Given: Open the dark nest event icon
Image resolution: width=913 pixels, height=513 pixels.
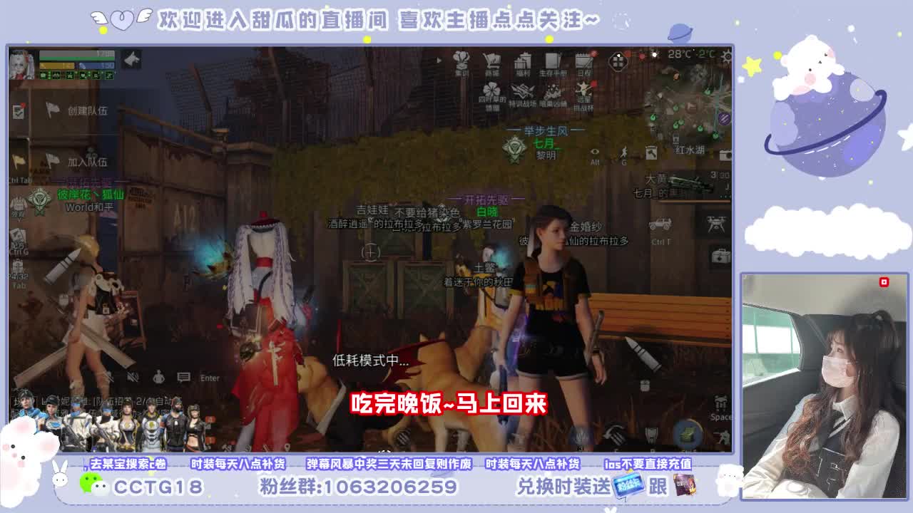Looking at the screenshot, I should tap(553, 95).
